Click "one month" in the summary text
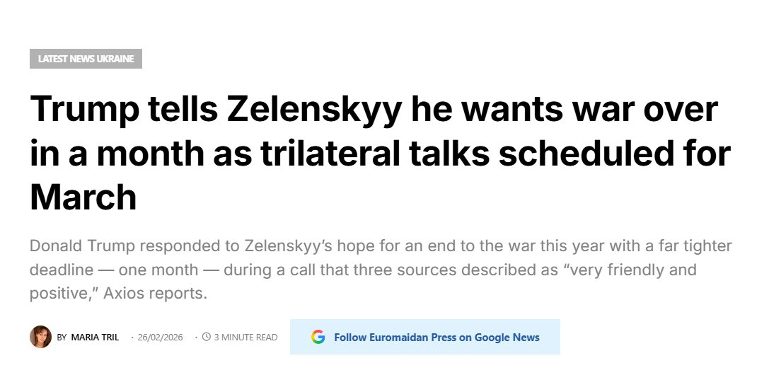This screenshot has width=769, height=380. click(152, 270)
